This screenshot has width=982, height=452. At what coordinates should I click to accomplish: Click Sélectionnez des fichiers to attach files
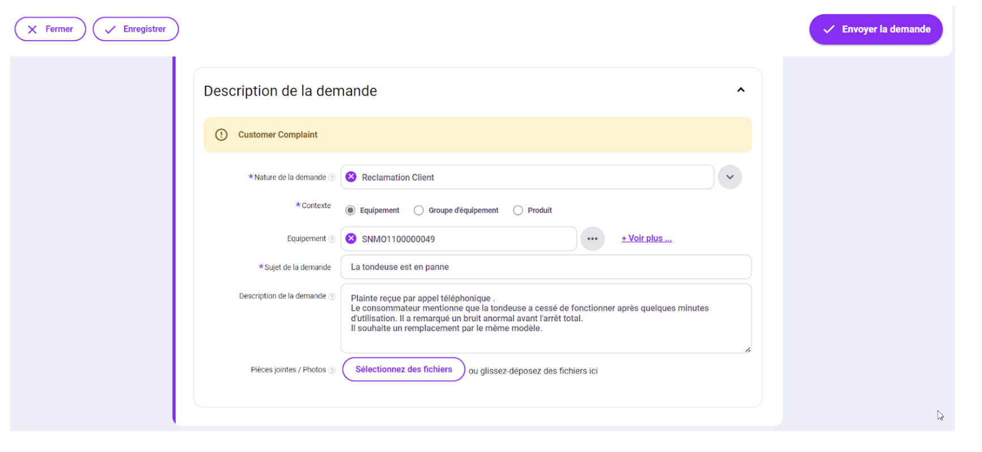click(404, 369)
